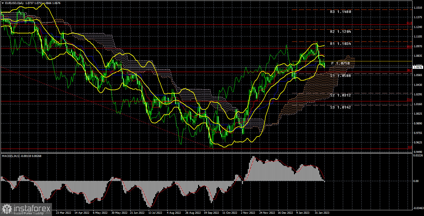Screen dimensions: 424x216
Task: Click the 26 Aug 2022 date label
Action: (x=193, y=213)
